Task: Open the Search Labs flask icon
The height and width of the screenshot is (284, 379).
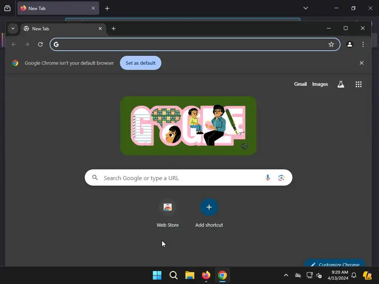Action: pos(341,84)
